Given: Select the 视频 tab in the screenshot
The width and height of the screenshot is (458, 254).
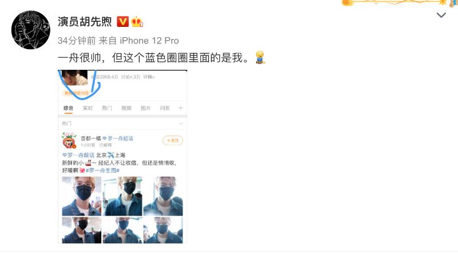Looking at the screenshot, I should [x=126, y=108].
